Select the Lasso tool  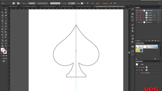coord(6,12)
